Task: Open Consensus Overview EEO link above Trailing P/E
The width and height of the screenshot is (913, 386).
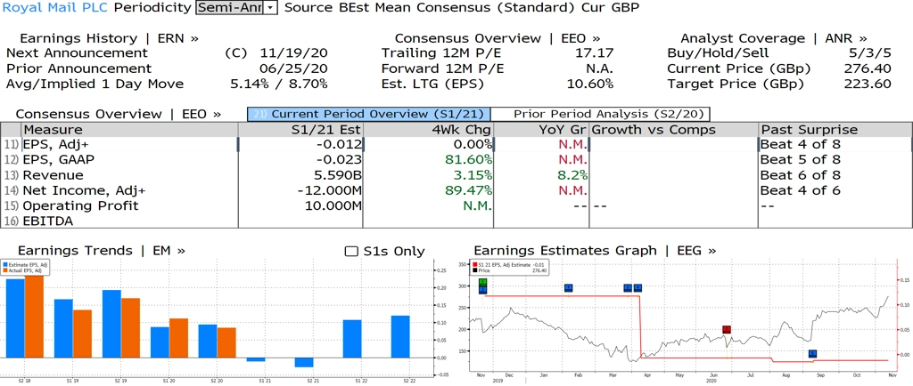Action: tap(498, 38)
